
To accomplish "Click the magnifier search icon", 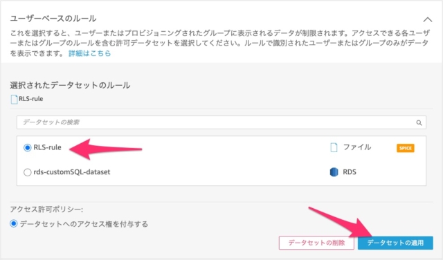I will click(419, 122).
